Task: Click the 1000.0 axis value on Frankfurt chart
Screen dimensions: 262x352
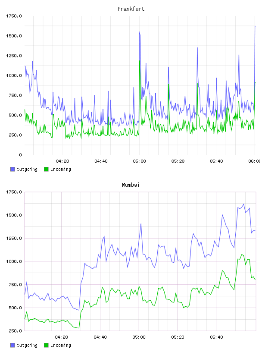Action: coord(14,75)
